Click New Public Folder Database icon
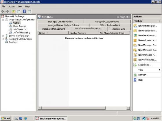The height and width of the screenshot is (121, 162). pos(135,31)
